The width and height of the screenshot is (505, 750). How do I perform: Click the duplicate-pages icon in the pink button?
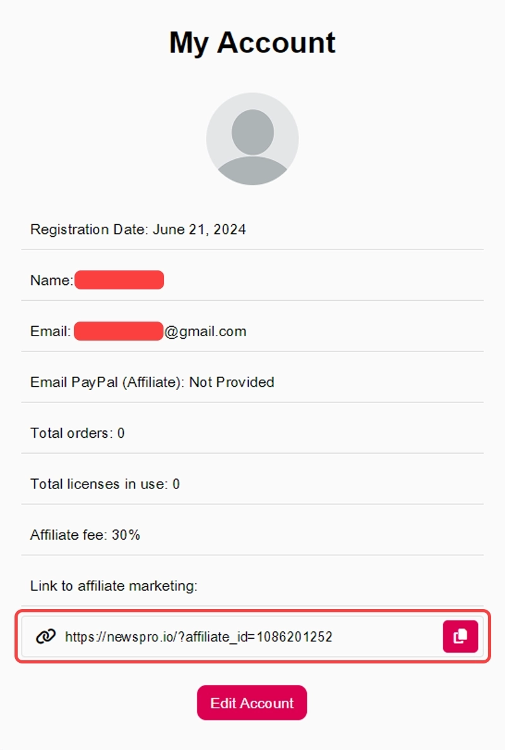pyautogui.click(x=460, y=636)
